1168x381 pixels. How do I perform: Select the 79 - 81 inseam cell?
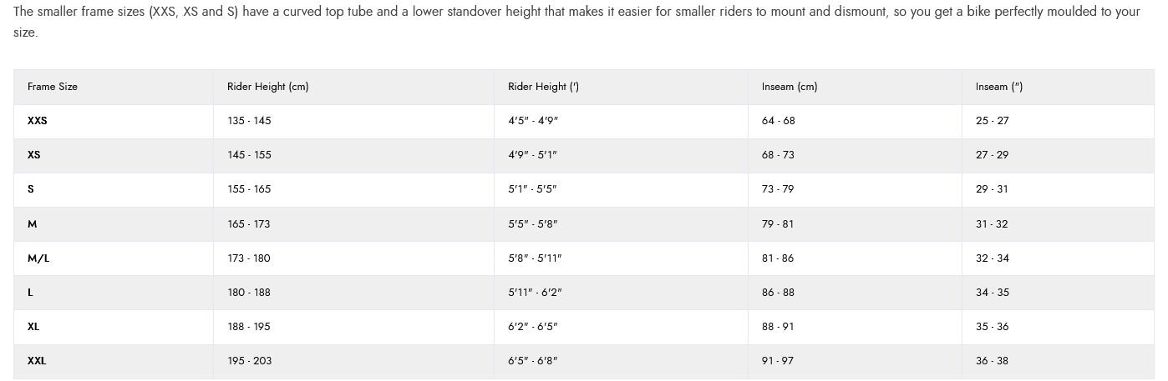point(778,224)
